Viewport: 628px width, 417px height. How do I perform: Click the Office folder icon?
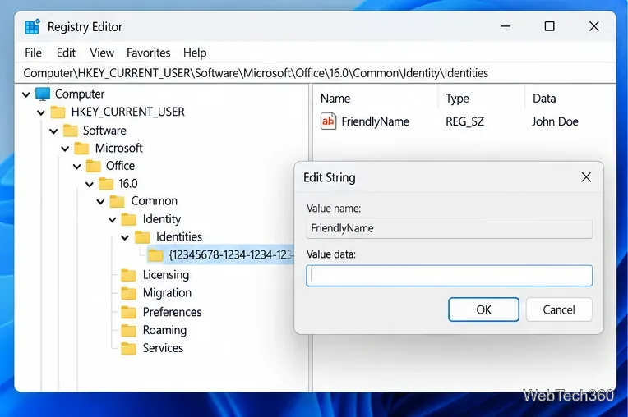tap(94, 166)
